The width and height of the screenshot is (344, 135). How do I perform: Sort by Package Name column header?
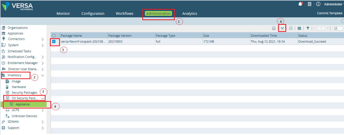tap(84, 35)
